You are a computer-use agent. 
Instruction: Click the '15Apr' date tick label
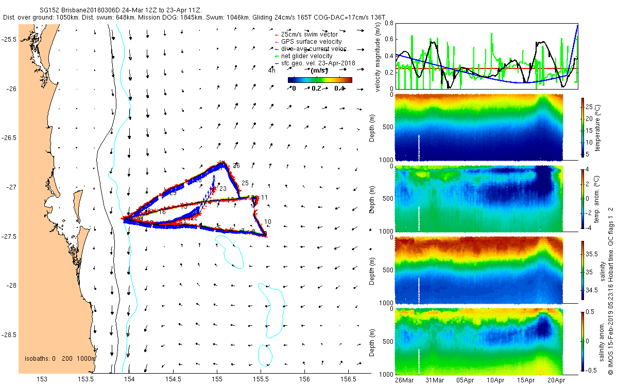click(x=526, y=380)
